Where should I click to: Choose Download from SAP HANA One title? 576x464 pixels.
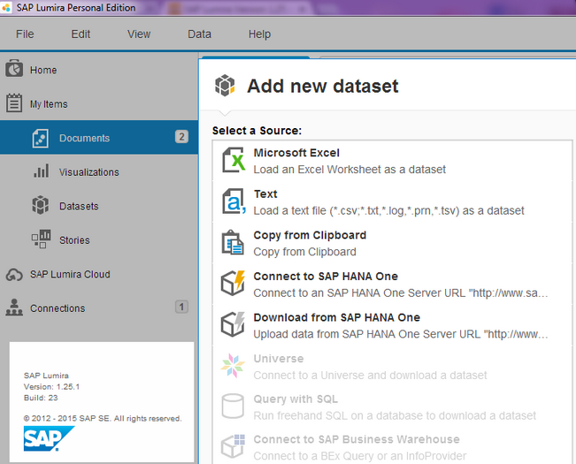point(336,317)
